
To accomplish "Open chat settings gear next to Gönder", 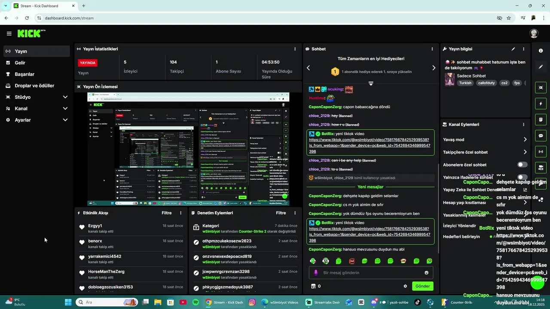I will tap(405, 286).
